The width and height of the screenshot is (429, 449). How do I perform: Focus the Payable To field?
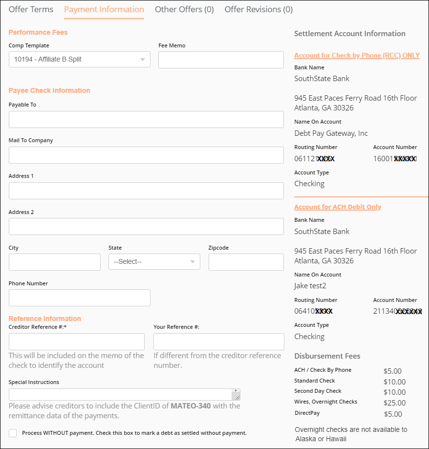[147, 119]
